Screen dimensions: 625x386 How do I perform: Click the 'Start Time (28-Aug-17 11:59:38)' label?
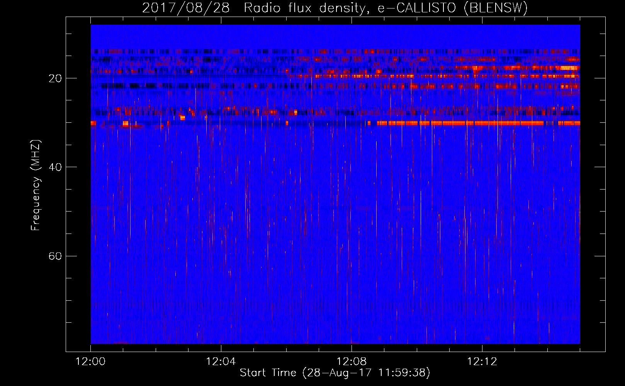tap(335, 373)
